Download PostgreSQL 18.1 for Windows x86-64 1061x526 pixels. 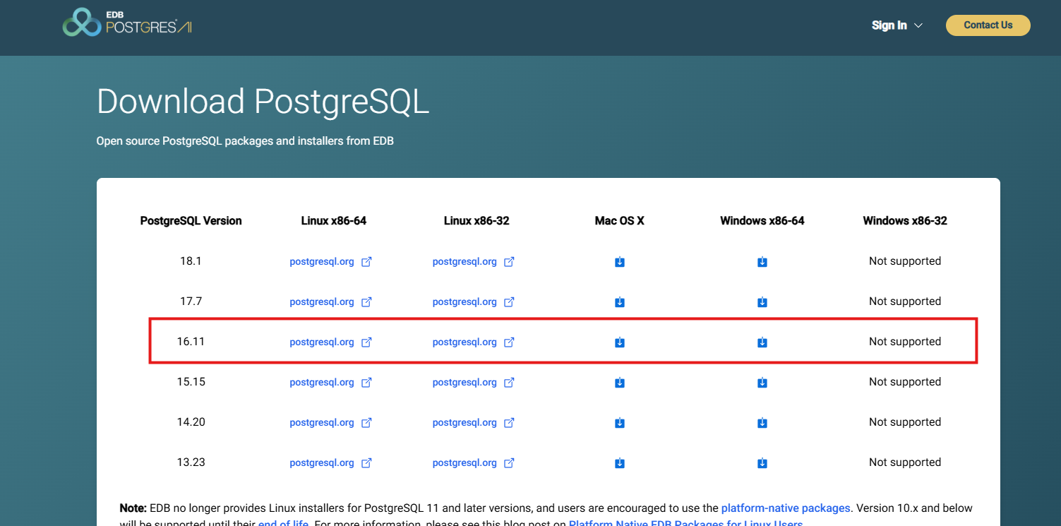[762, 262]
